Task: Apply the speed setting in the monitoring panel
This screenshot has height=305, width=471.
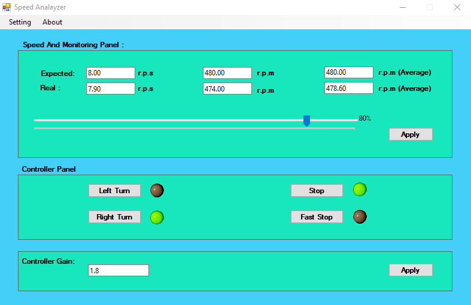Action: coord(410,135)
